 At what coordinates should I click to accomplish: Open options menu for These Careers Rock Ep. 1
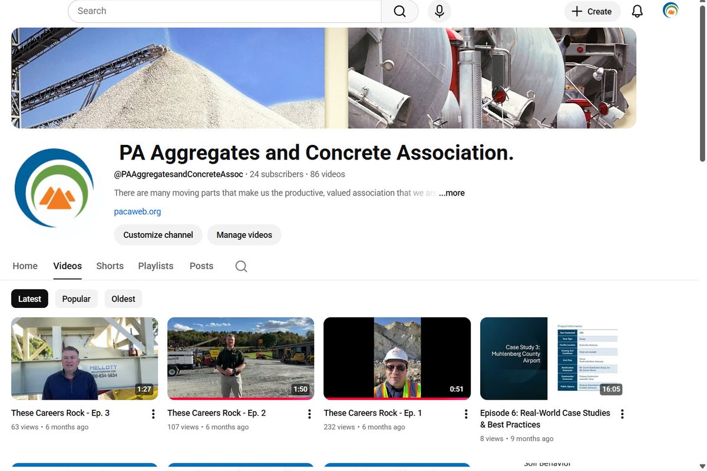point(466,414)
